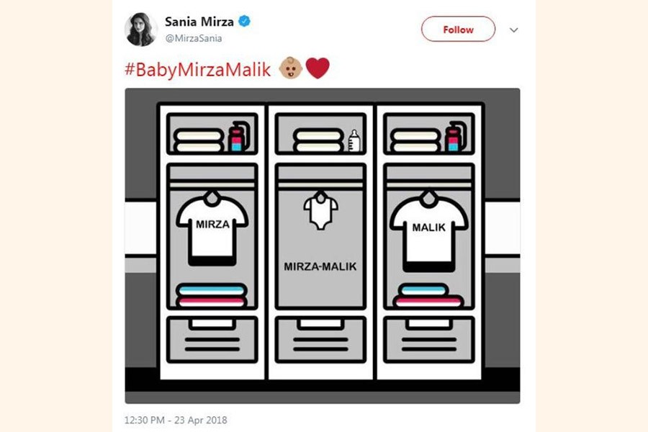648x432 pixels.
Task: Click the baby face emoji
Action: pos(291,68)
